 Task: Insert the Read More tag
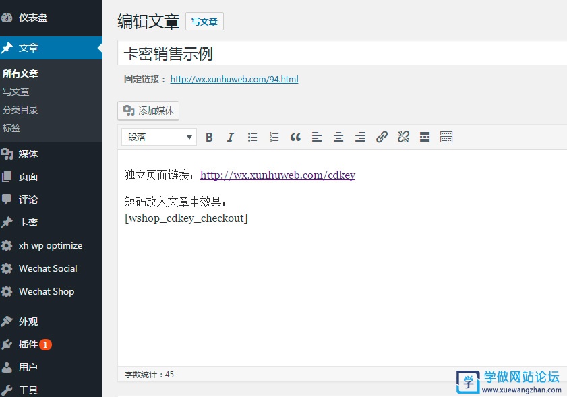425,137
